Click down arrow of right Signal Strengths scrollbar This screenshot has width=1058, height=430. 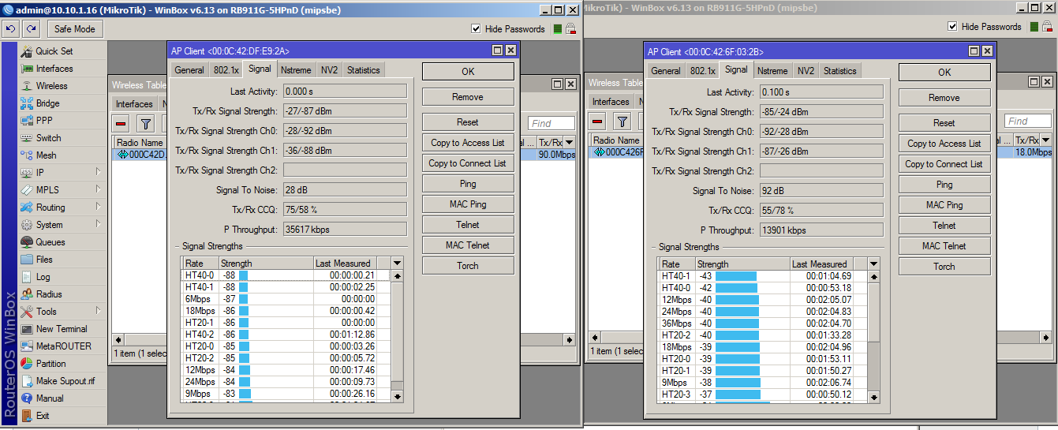[874, 397]
